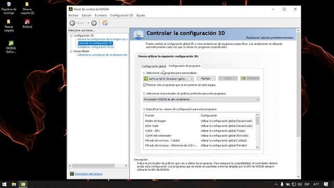Screen dimensions: 334x188
Task: Click the settings list scroll down arrow
Action: click(x=257, y=147)
